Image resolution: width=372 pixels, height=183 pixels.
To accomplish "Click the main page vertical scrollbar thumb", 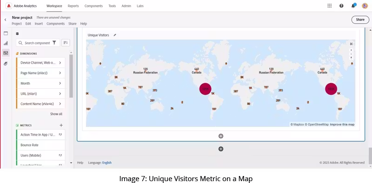I will 370,156.
